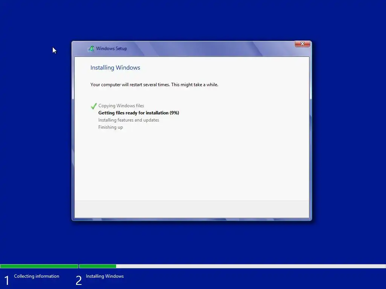The width and height of the screenshot is (386, 289).
Task: Click the 'Your computer will restart several times' text
Action: (154, 85)
